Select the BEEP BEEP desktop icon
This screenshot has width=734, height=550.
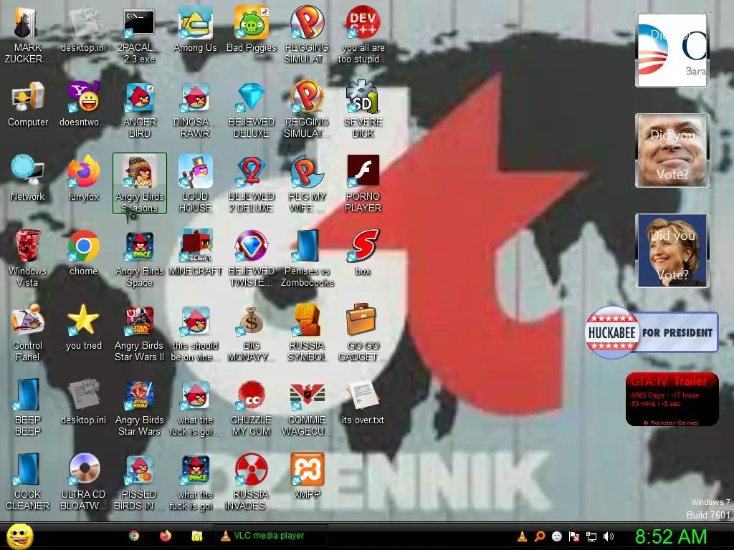(x=28, y=407)
